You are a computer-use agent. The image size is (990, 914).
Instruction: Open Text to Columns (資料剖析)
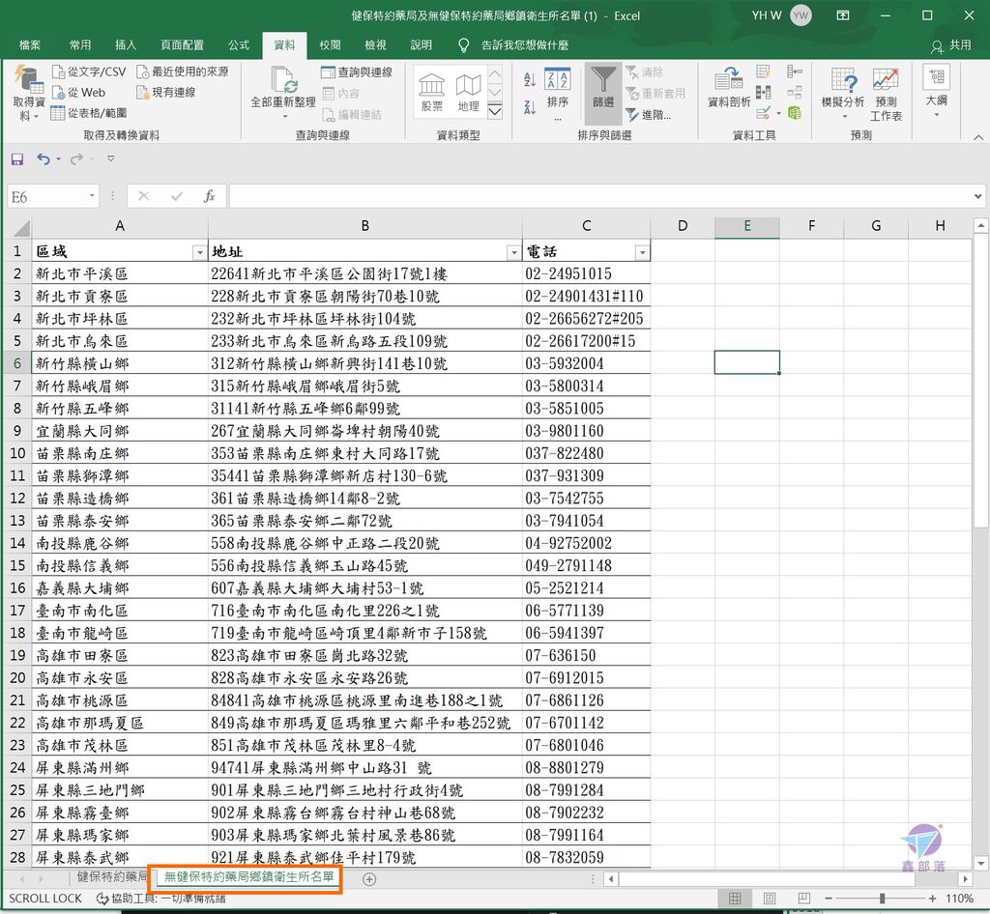tap(729, 88)
